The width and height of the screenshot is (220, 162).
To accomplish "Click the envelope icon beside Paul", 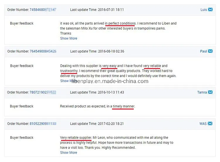I will click(x=210, y=51).
